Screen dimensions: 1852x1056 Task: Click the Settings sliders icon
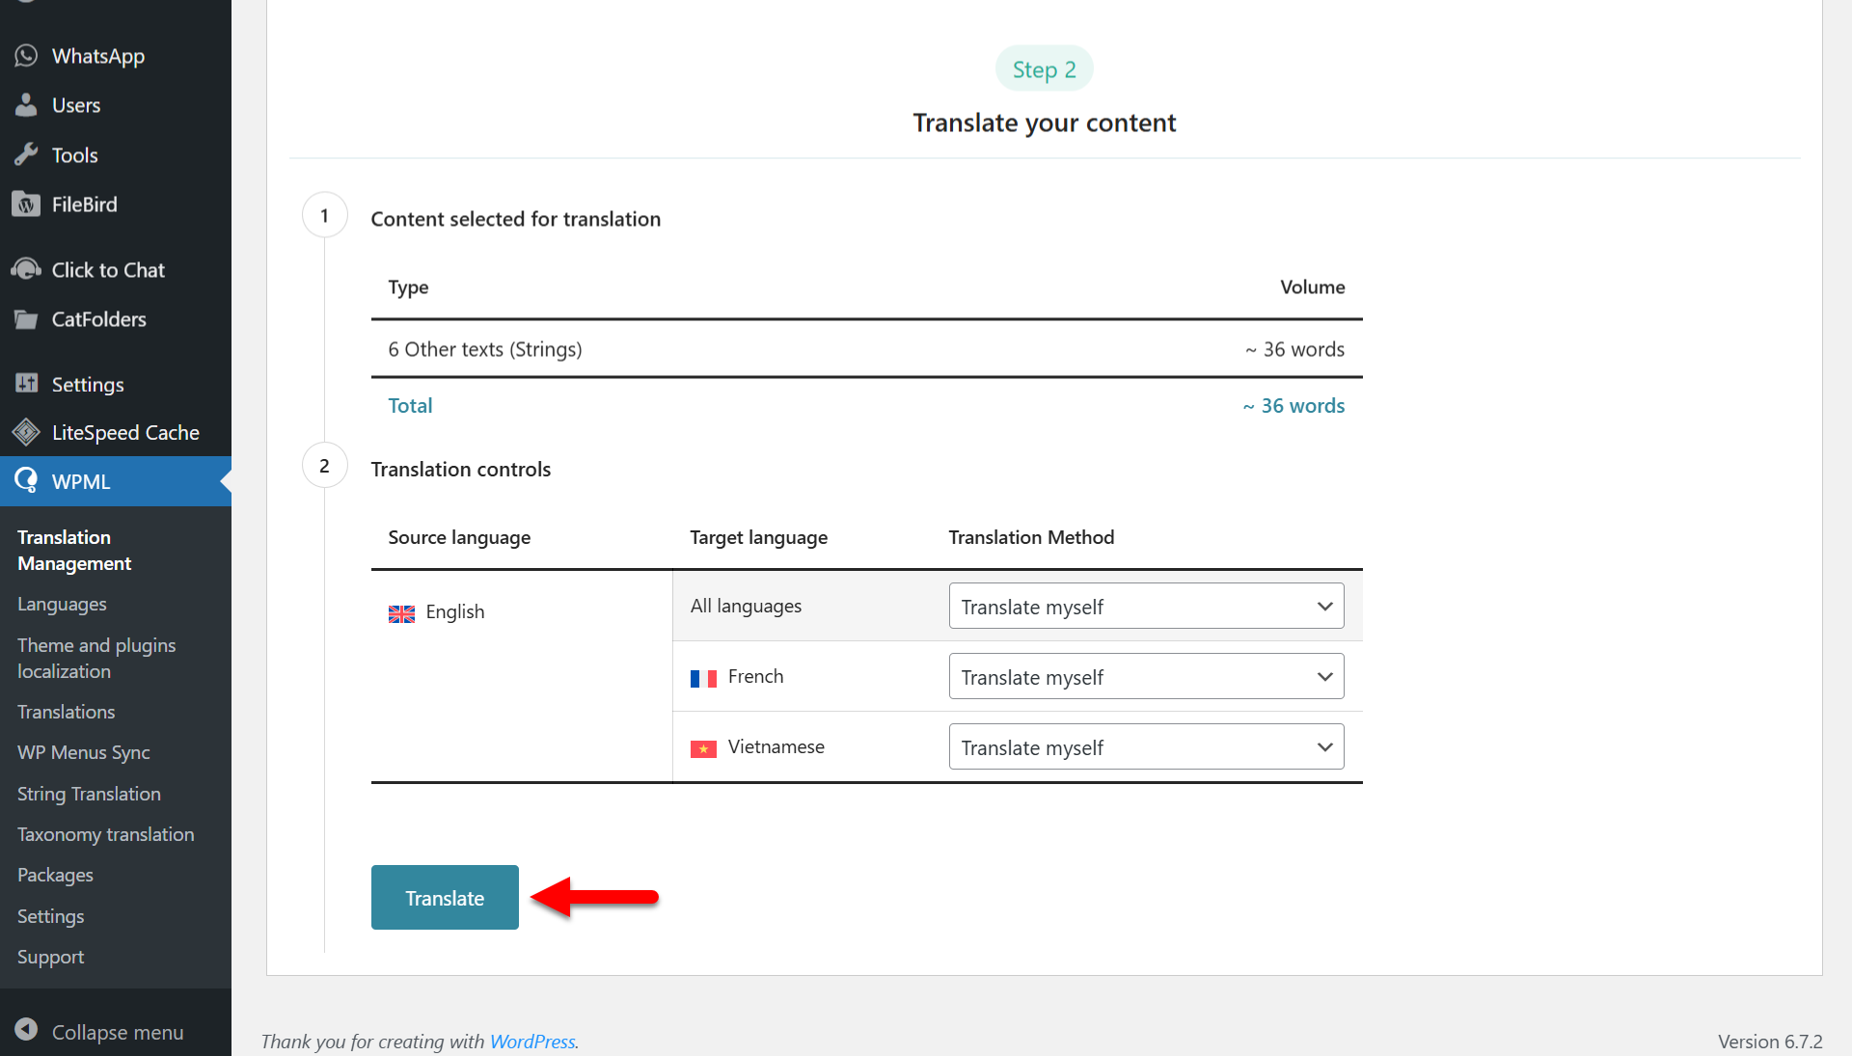click(x=26, y=384)
